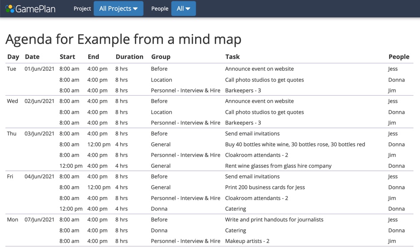The image size is (420, 247).
Task: Select the 03/Jun/2021 date cell
Action: (39, 134)
